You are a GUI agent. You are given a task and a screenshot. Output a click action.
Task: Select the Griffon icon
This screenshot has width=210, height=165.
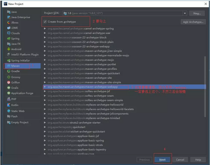(9, 82)
